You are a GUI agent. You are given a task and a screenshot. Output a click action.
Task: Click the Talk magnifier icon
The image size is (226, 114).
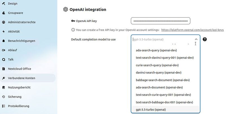3,60
